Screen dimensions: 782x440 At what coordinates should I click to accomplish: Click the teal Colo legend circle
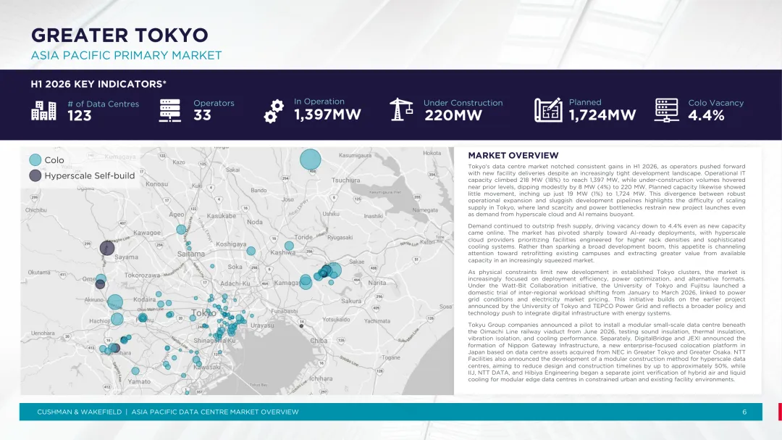35,159
